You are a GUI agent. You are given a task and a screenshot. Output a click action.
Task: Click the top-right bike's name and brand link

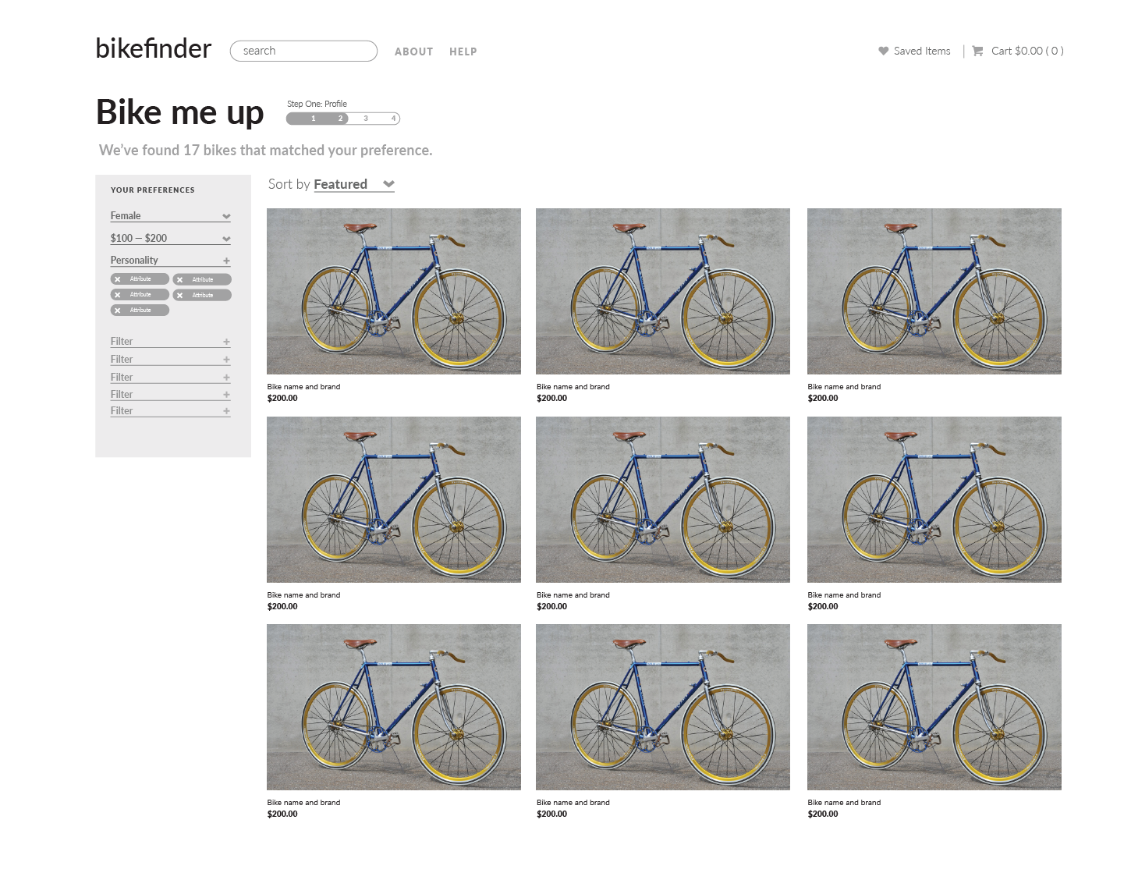[x=844, y=387]
